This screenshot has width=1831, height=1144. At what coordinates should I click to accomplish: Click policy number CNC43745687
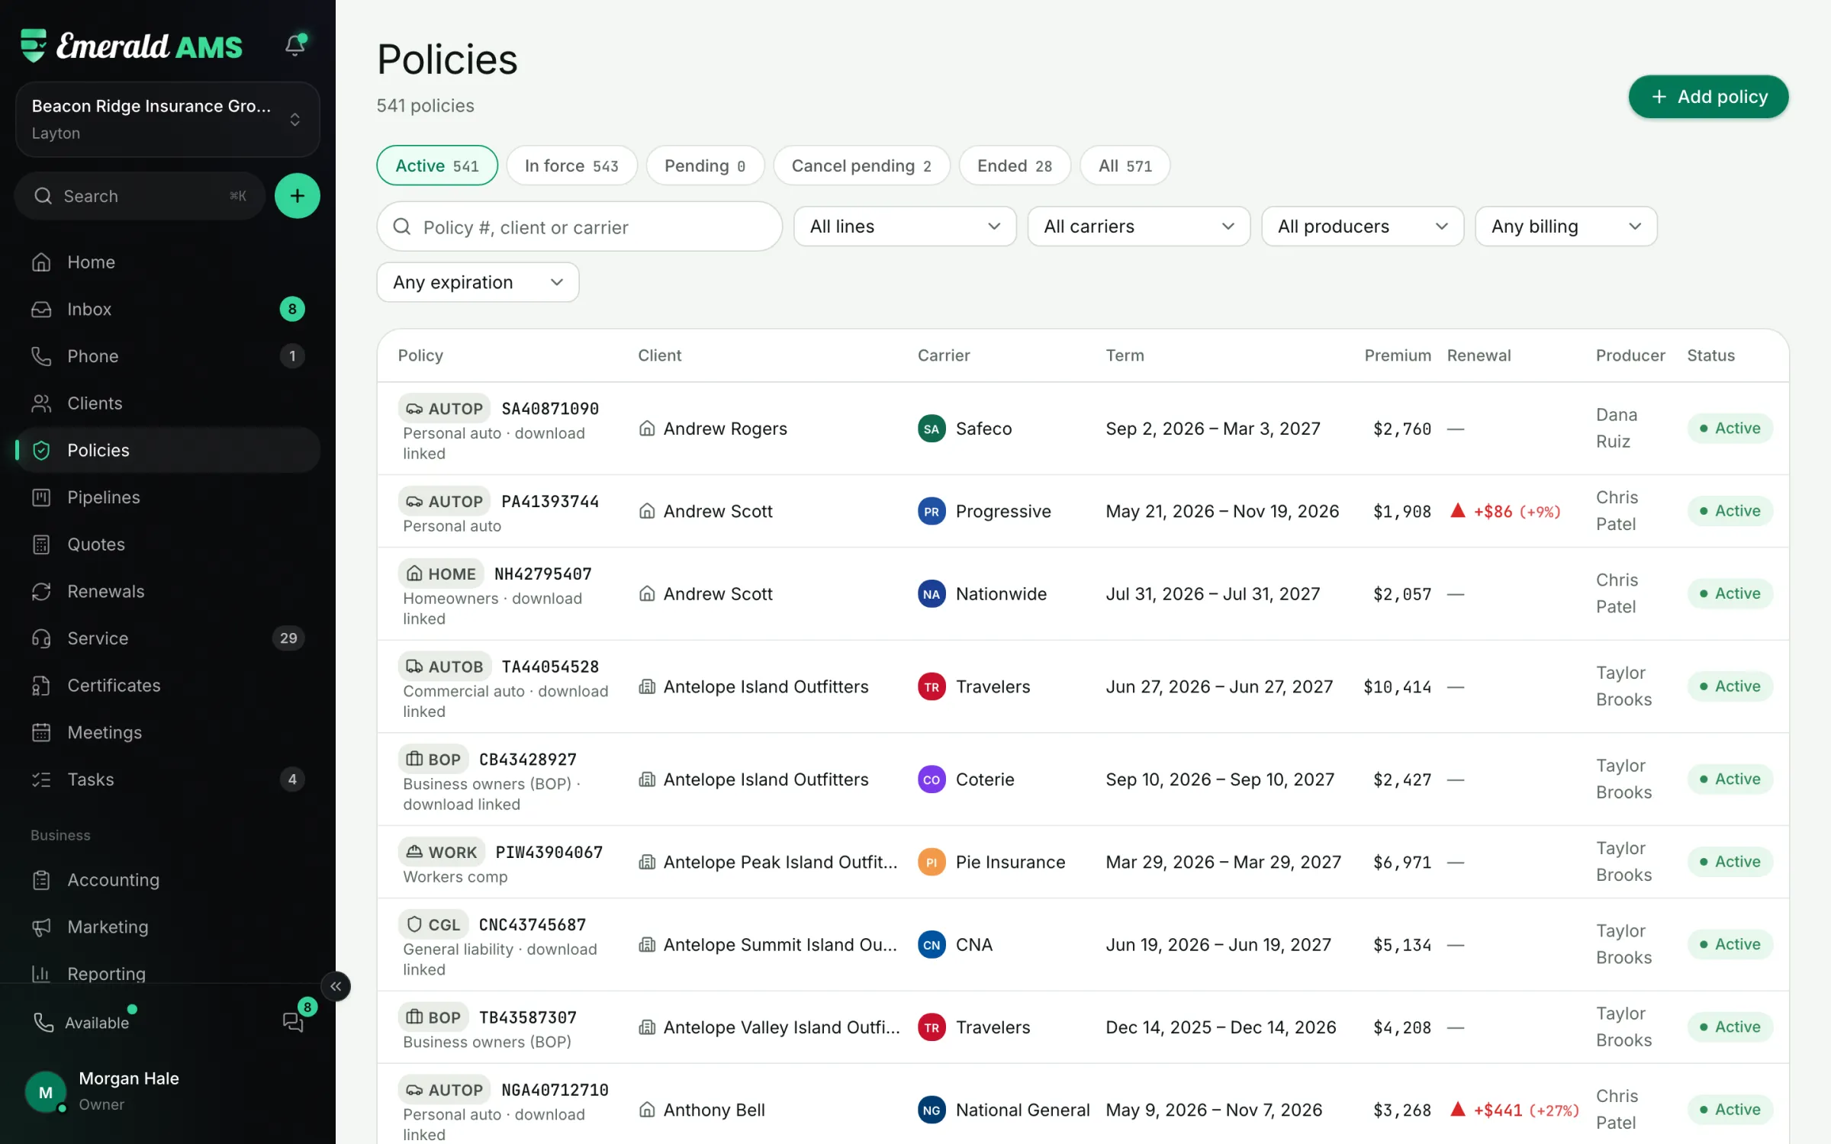click(533, 925)
